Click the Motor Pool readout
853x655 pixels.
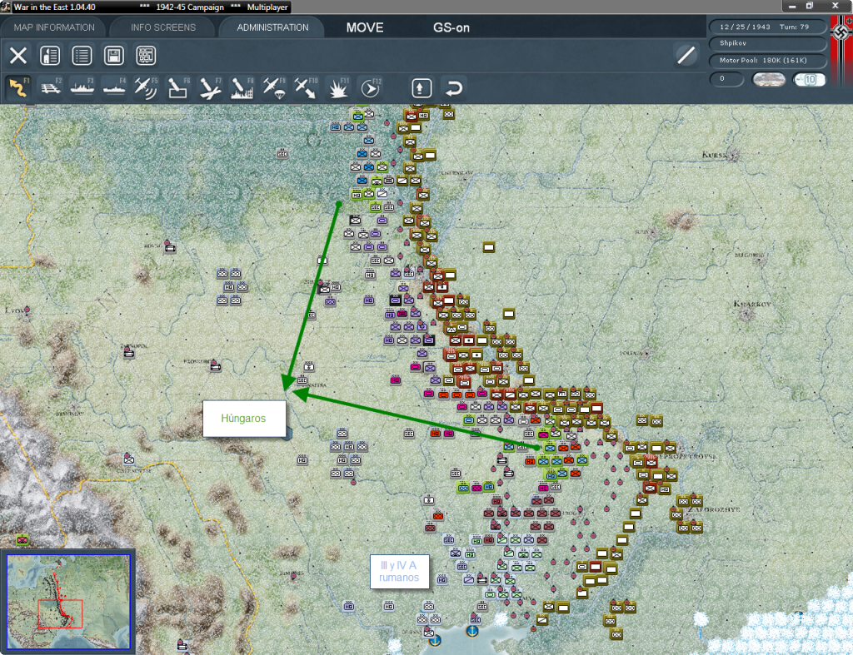(x=767, y=60)
